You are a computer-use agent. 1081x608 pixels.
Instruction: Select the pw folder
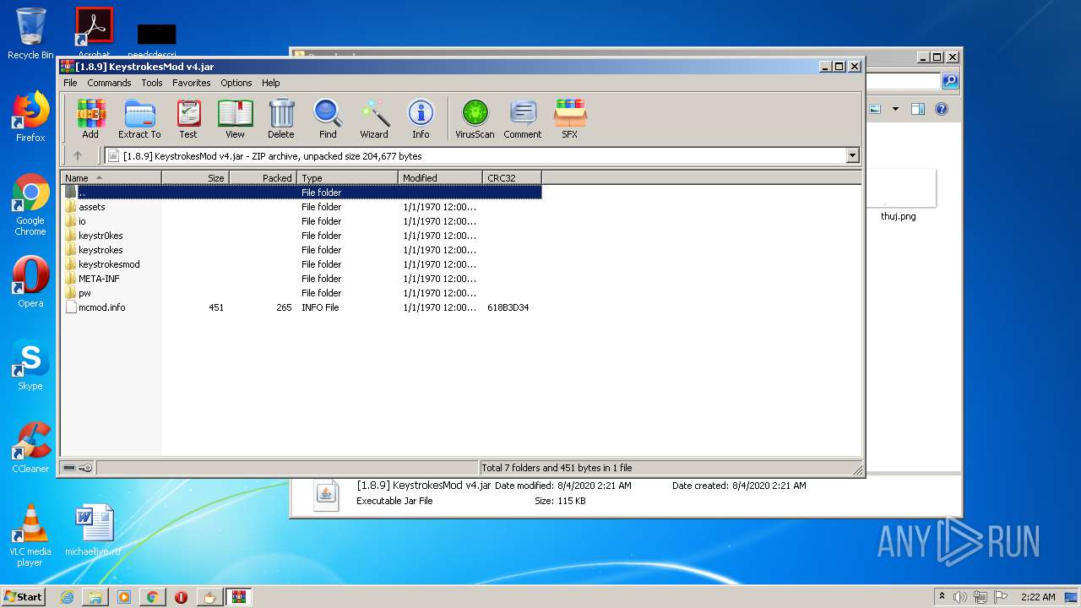301,293
